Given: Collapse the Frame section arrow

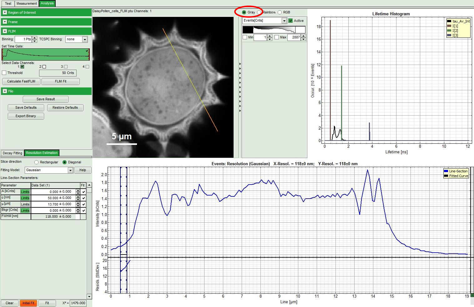Looking at the screenshot, I should click(5, 22).
